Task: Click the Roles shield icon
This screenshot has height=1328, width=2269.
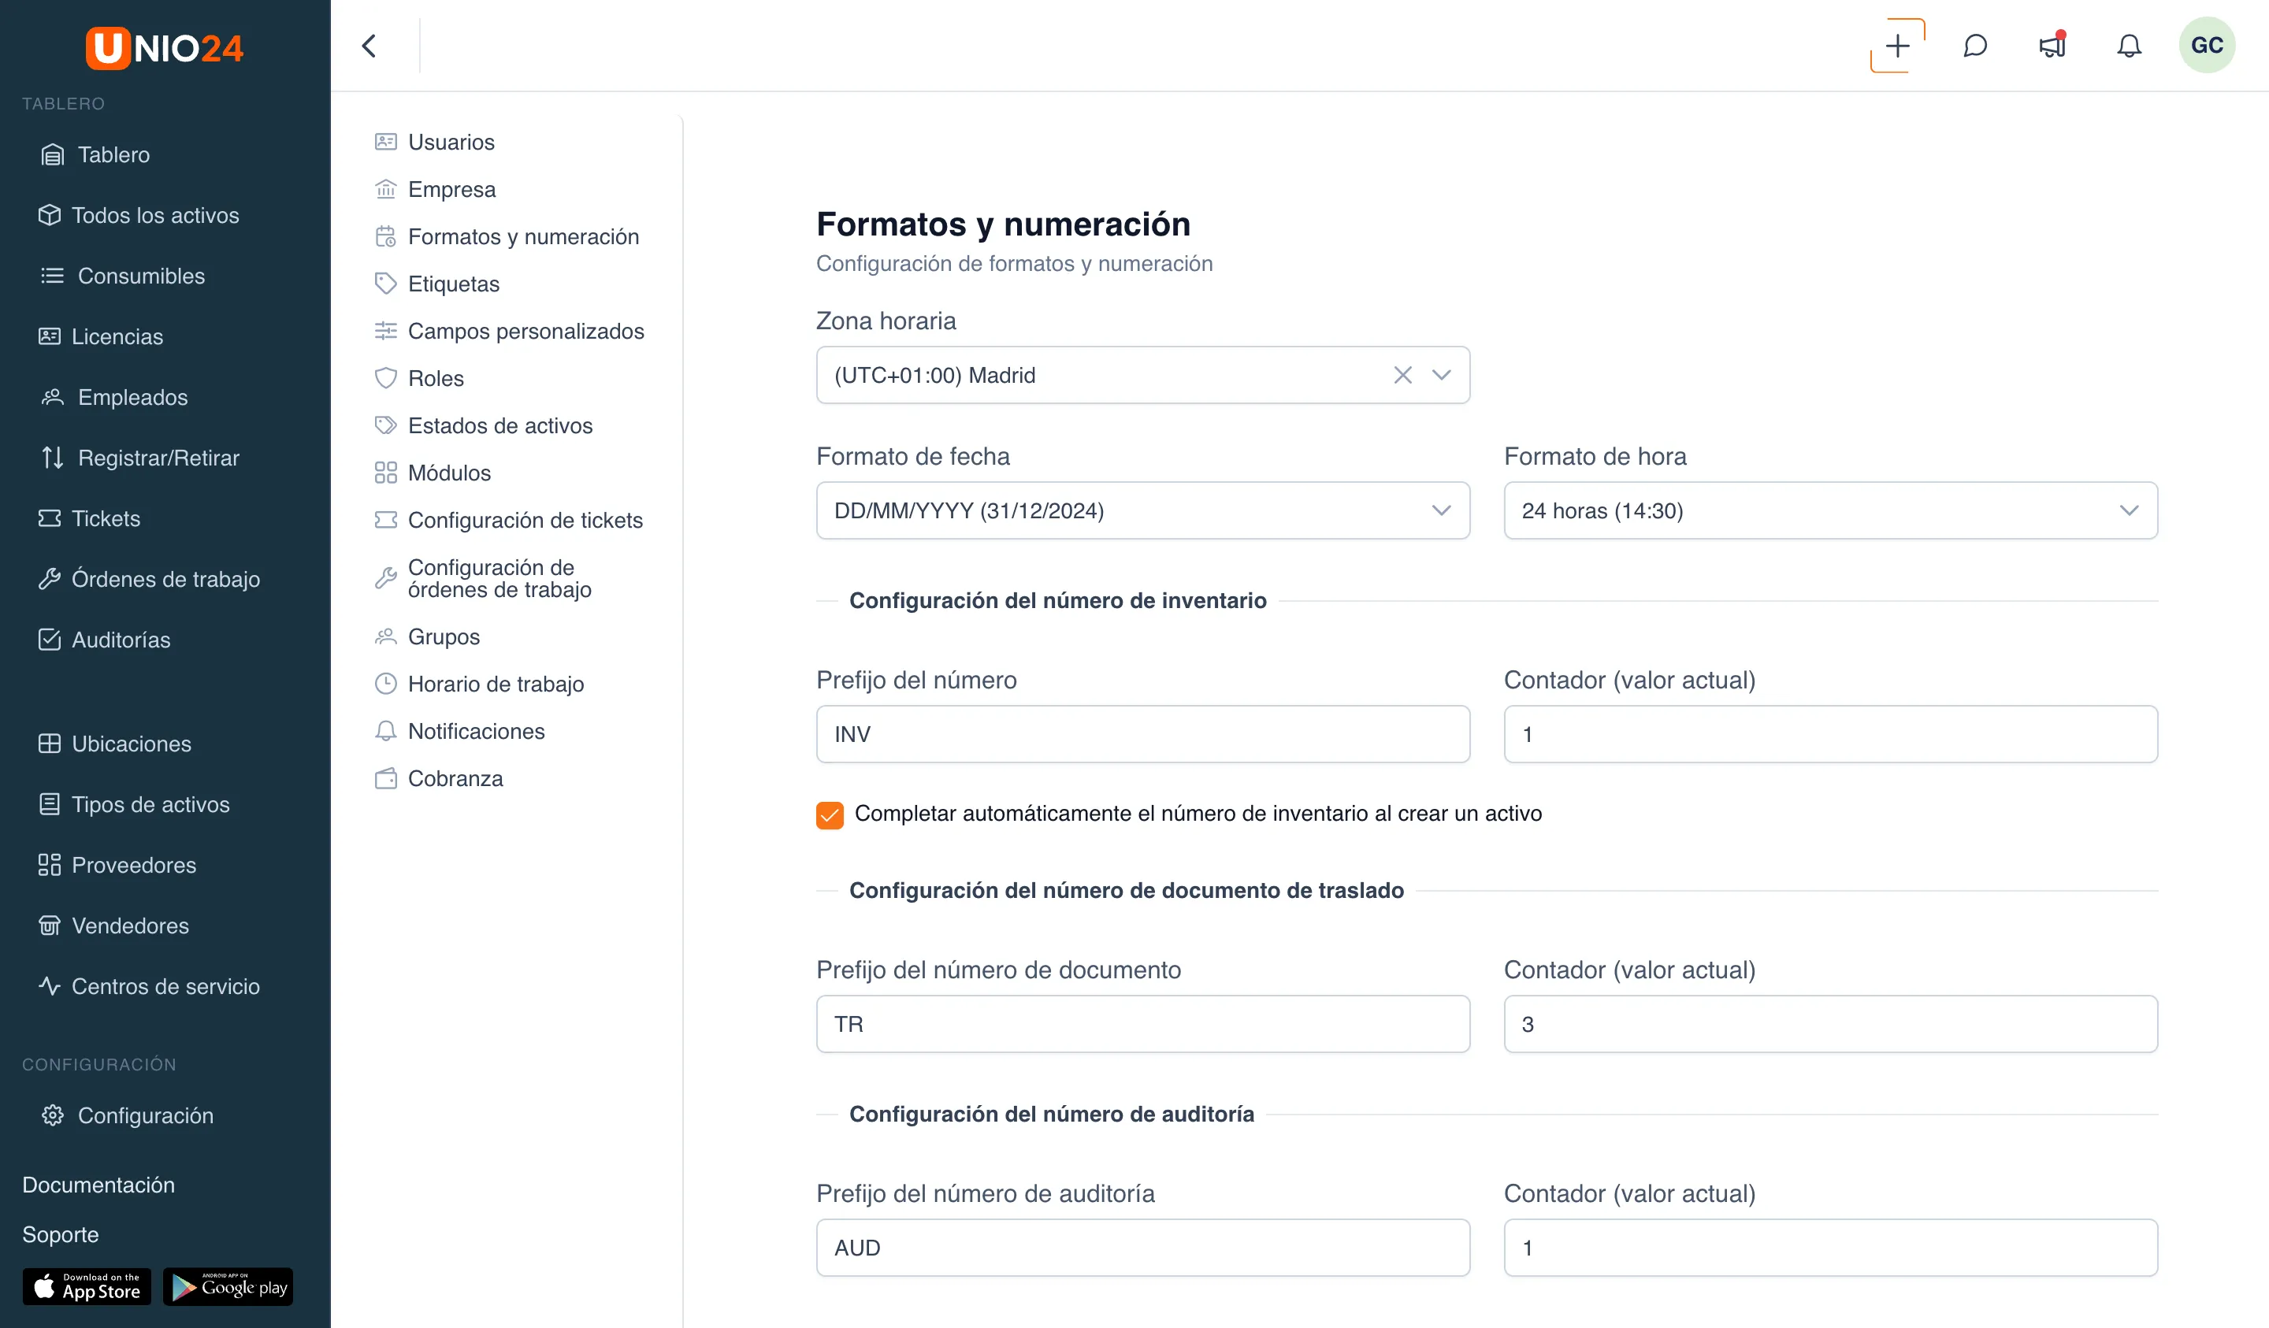Action: (x=385, y=378)
